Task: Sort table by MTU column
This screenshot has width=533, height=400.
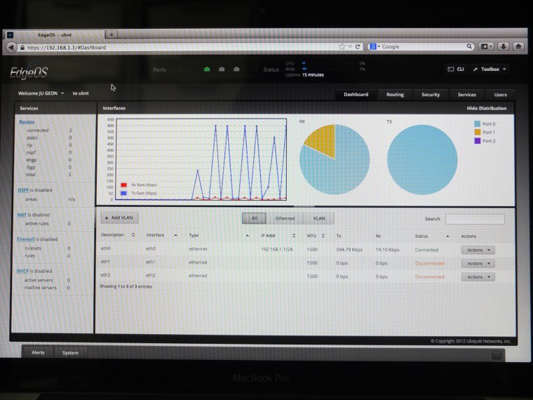Action: click(316, 236)
